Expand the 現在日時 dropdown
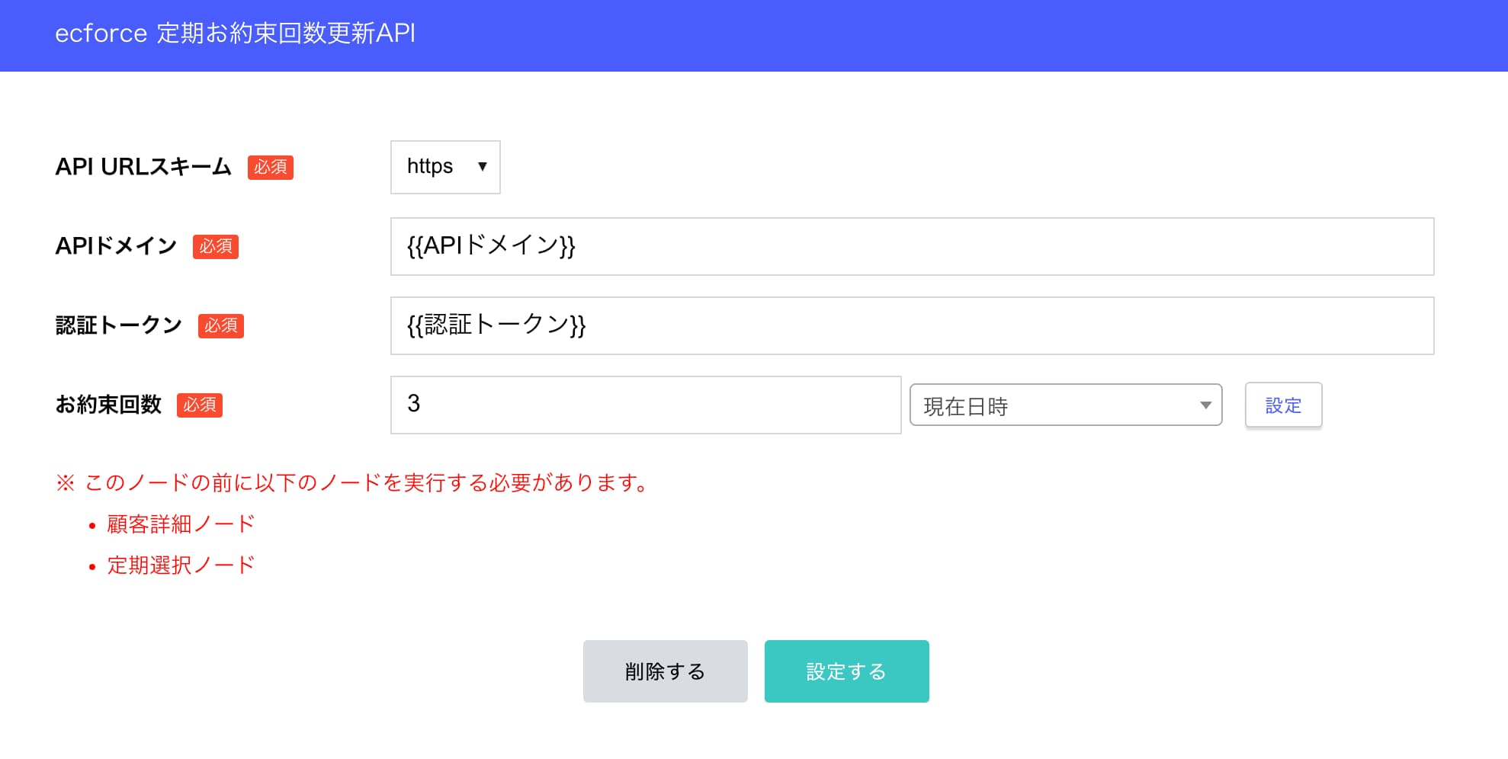The height and width of the screenshot is (759, 1508). click(x=1066, y=405)
